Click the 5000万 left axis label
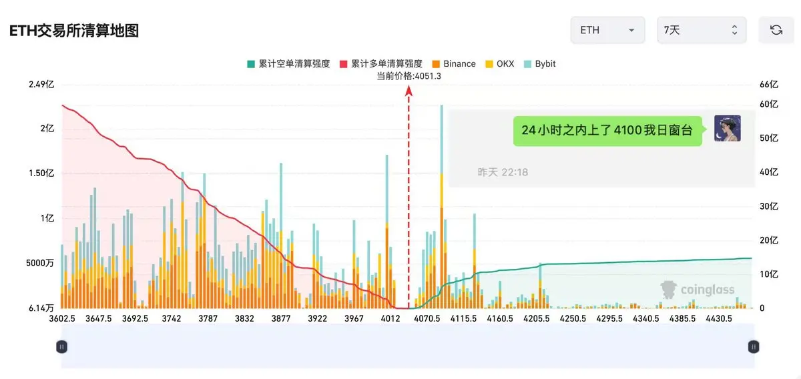This screenshot has height=379, width=801. coord(39,263)
